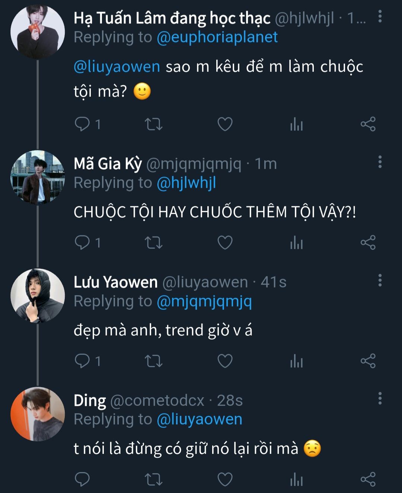Like Mã Gia Kỳ's all-caps reply
Screen dimensions: 402x493
(x=225, y=242)
